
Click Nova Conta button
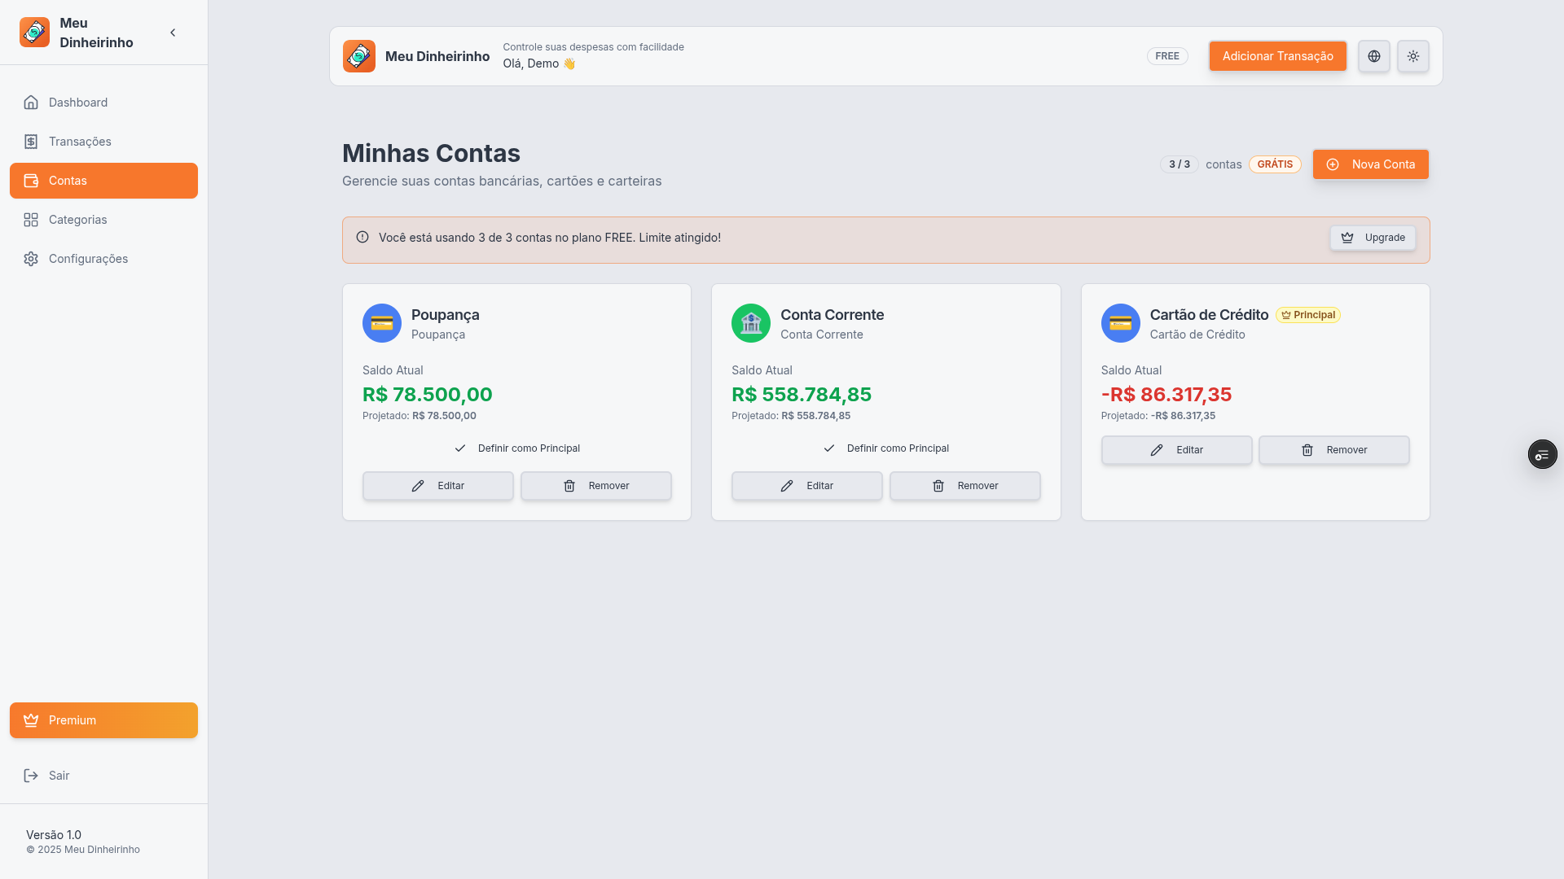(1370, 164)
